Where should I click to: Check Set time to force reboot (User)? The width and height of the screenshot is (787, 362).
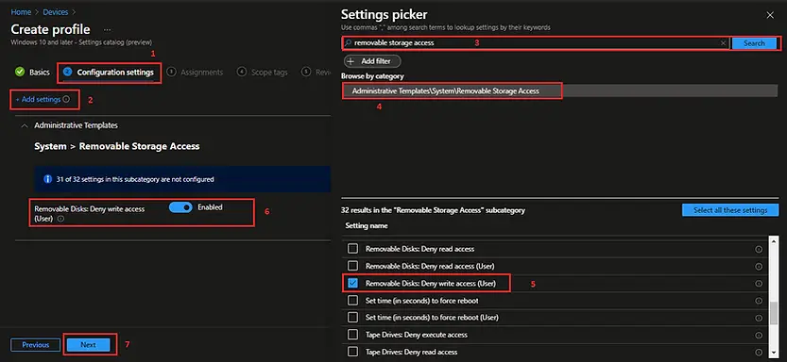point(352,318)
